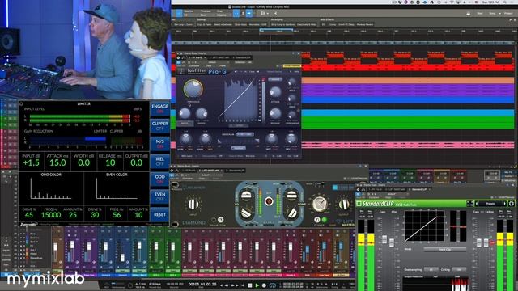
Task: Open the Project page button top right
Action: click(x=507, y=14)
